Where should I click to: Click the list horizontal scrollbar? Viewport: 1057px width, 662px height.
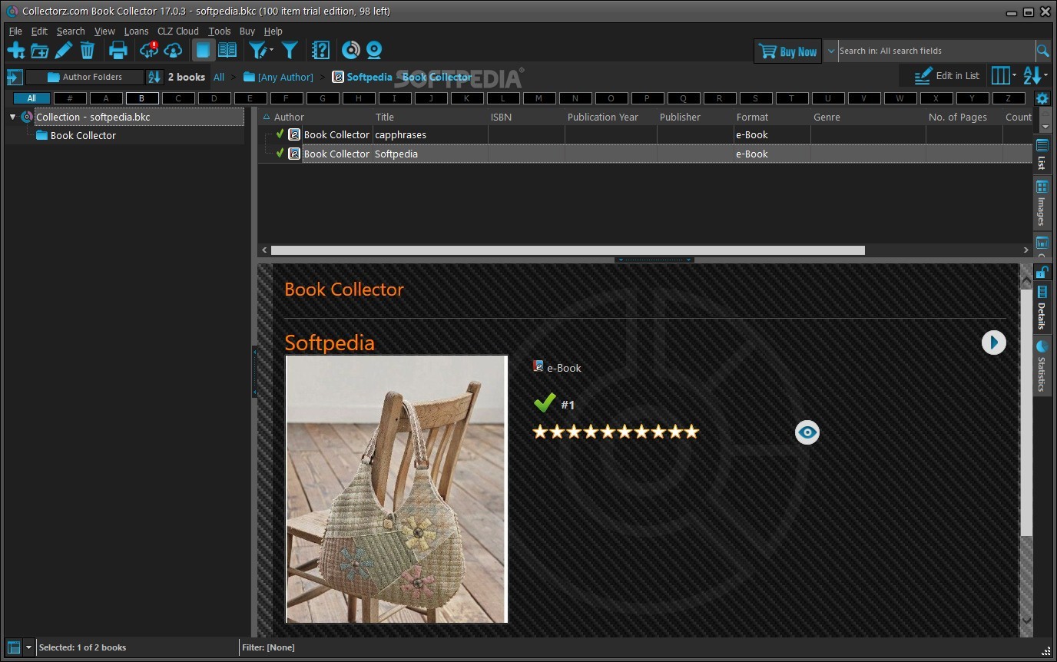(568, 250)
